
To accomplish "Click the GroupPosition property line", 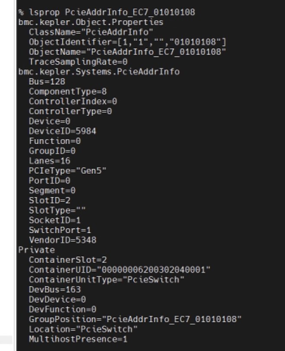I will (x=135, y=319).
